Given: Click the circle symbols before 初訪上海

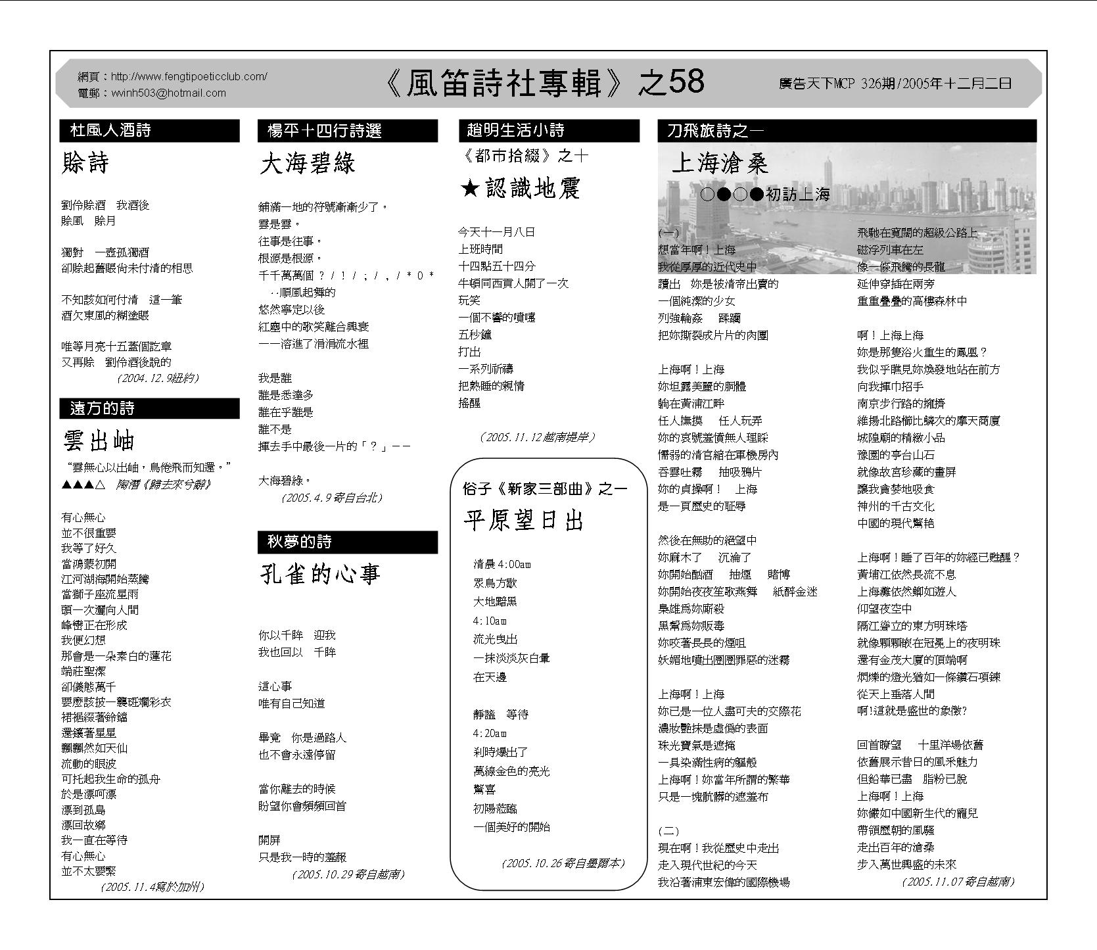Looking at the screenshot, I should coord(731,195).
